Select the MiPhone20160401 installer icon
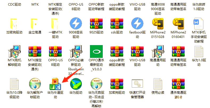Screen dimensions: 210x108 [x=178, y=24]
